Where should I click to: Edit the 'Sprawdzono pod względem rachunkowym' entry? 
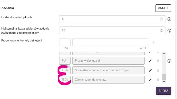click(150, 70)
